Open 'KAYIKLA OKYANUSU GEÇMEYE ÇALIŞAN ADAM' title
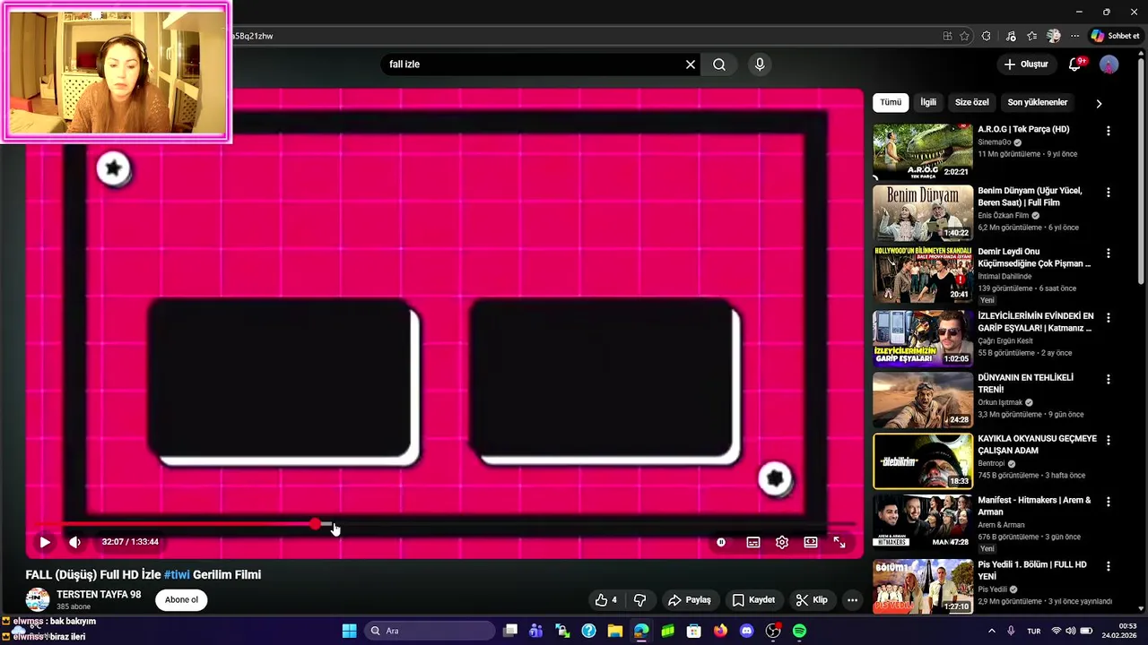Screen dimensions: 1148x645 coord(1037,444)
